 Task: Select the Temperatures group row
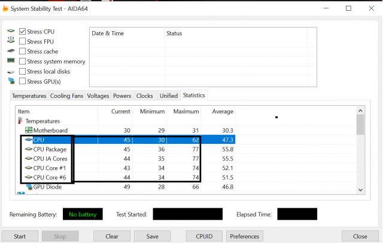click(126, 121)
